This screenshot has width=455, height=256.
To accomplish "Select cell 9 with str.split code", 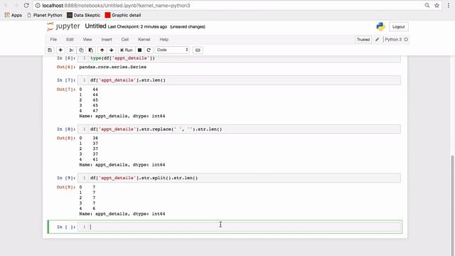I will click(239, 178).
